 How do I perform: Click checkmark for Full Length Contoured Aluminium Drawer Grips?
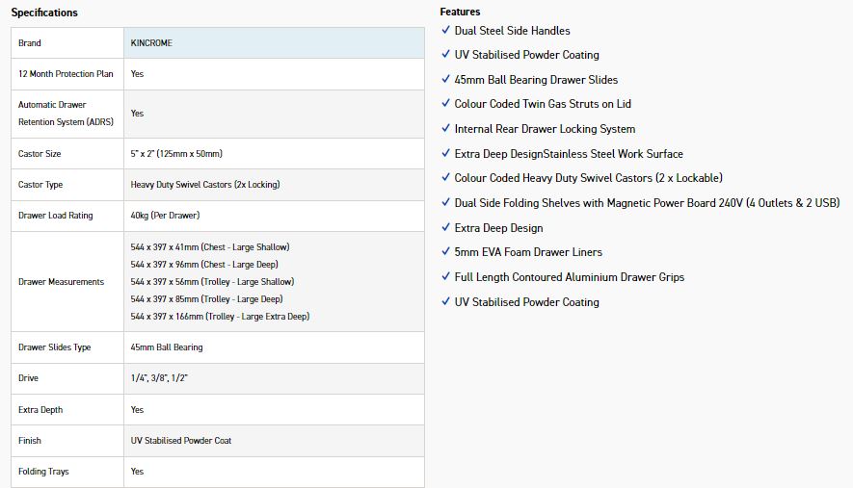(445, 277)
